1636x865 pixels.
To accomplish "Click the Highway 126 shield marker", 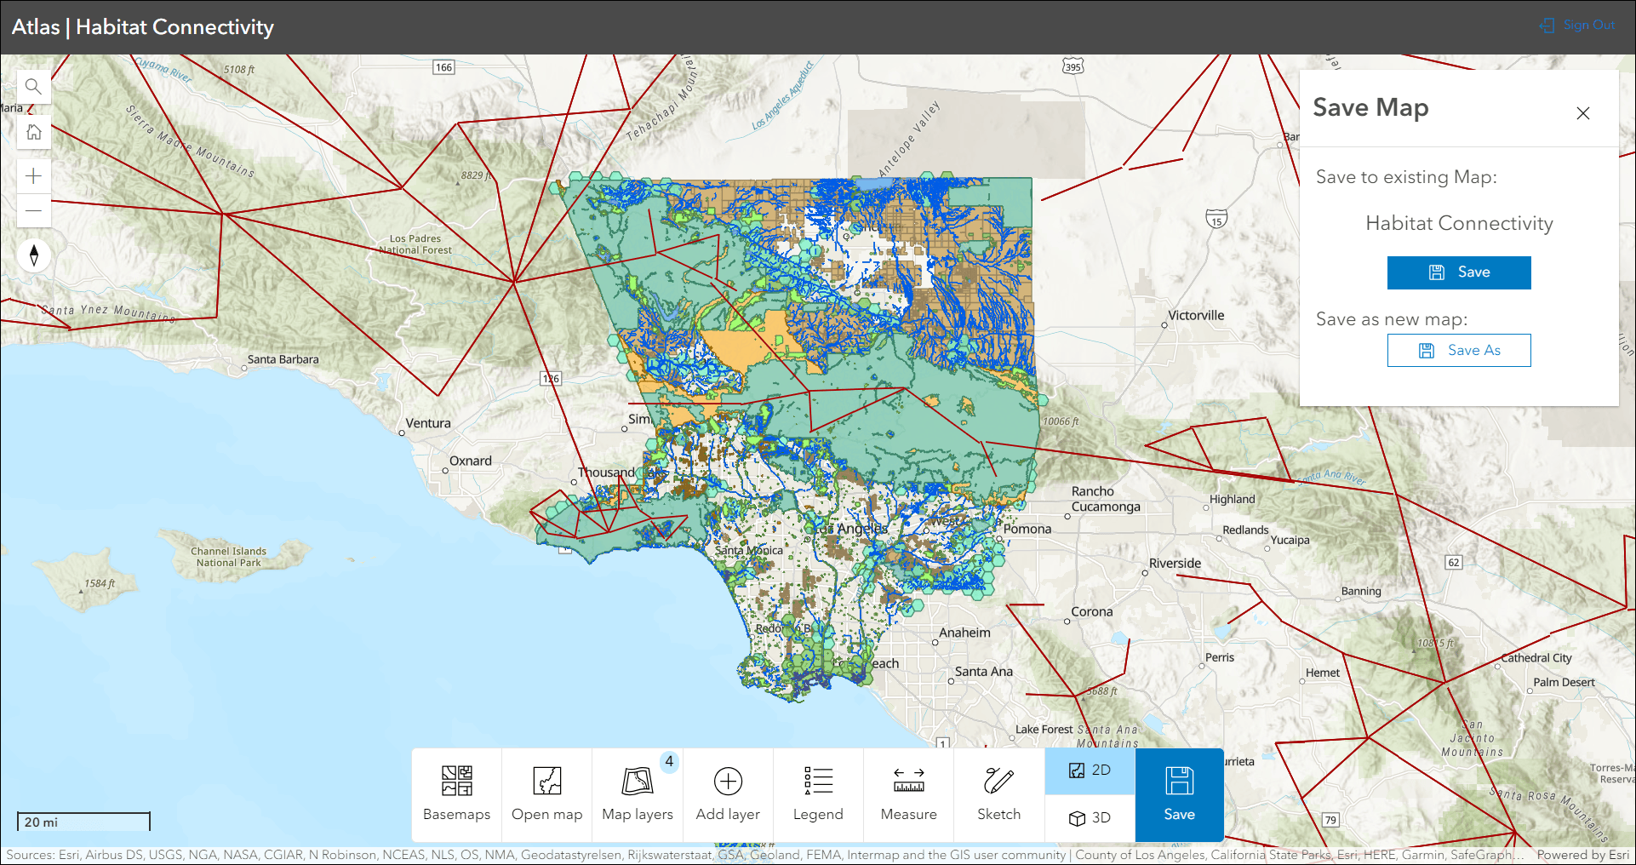I will [551, 379].
